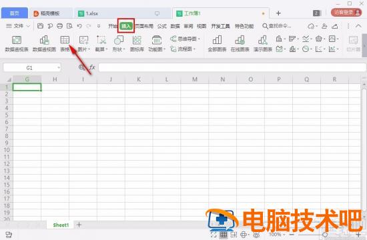Viewport: 367px width, 240px height.
Task: Insert a 表格 table
Action: click(x=65, y=43)
